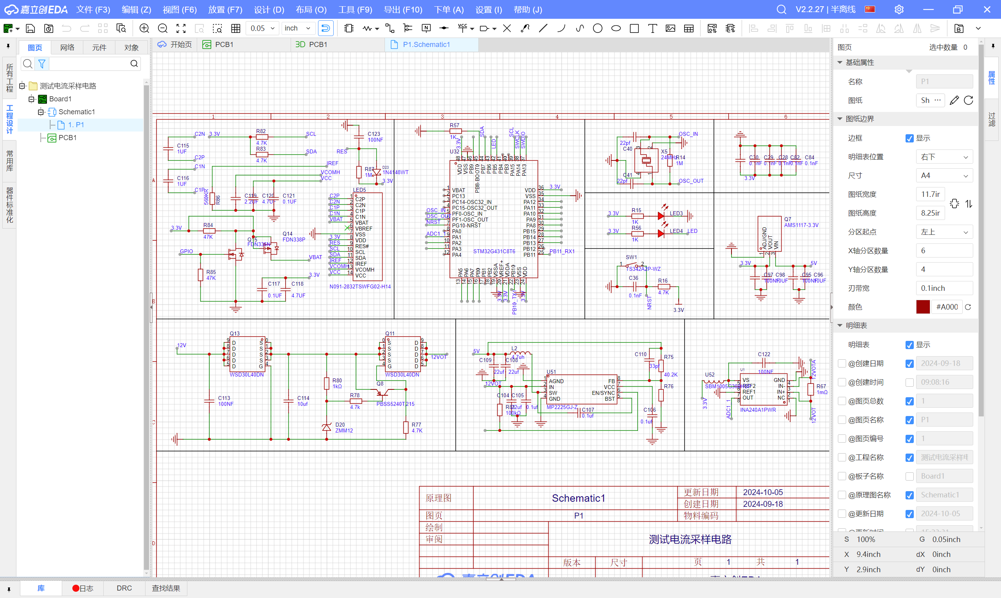
Task: Click the zoom to selection dashed-box icon
Action: (217, 28)
